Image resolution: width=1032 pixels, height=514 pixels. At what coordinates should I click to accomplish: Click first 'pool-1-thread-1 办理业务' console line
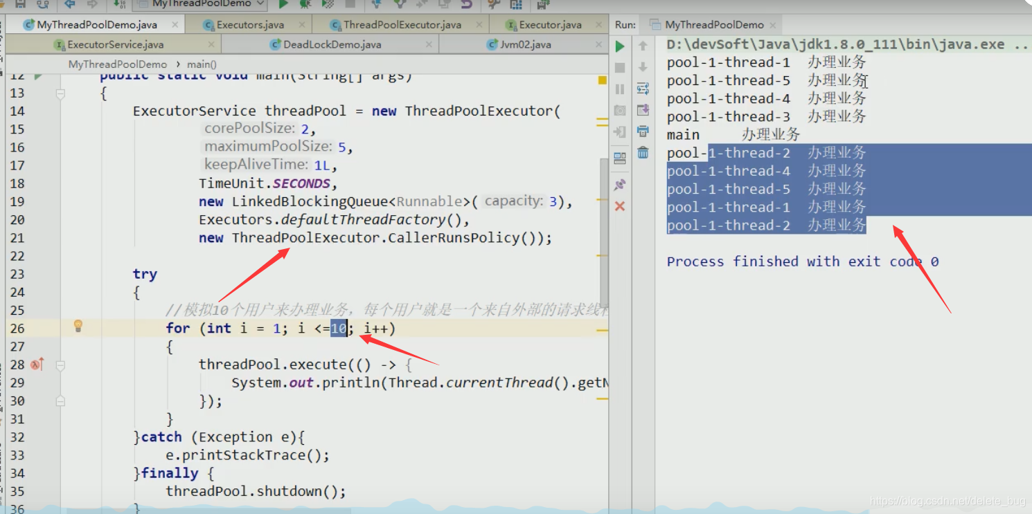766,62
